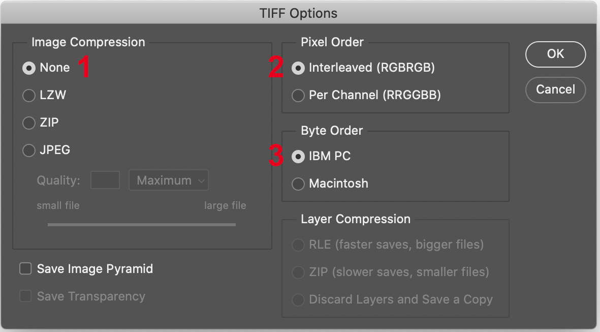Select None image compression

[x=29, y=68]
